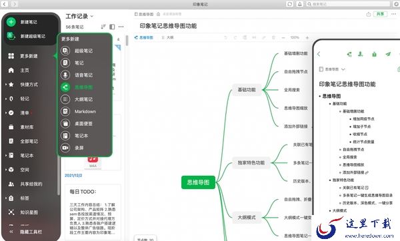
Task: Switch to 大纲 outline mode
Action: pyautogui.click(x=167, y=37)
